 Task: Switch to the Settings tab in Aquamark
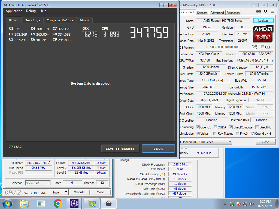(x=33, y=20)
